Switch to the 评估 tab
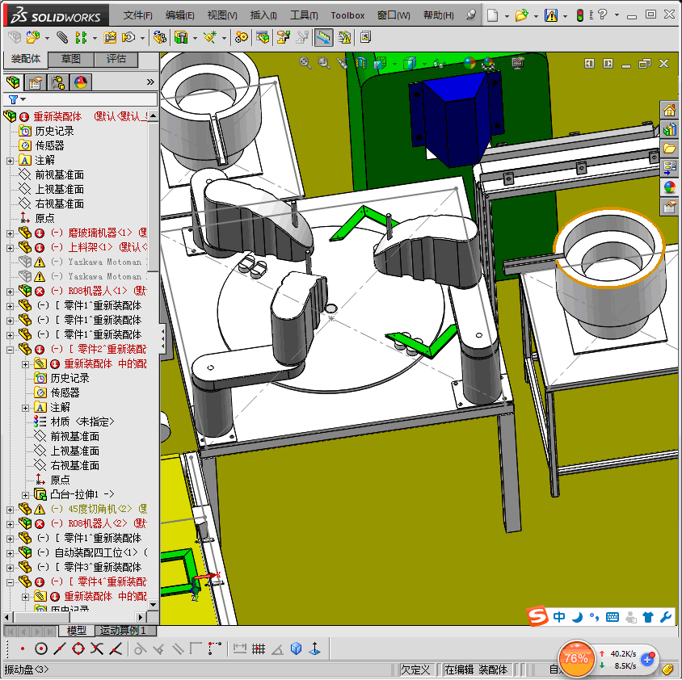This screenshot has width=682, height=680. point(116,59)
